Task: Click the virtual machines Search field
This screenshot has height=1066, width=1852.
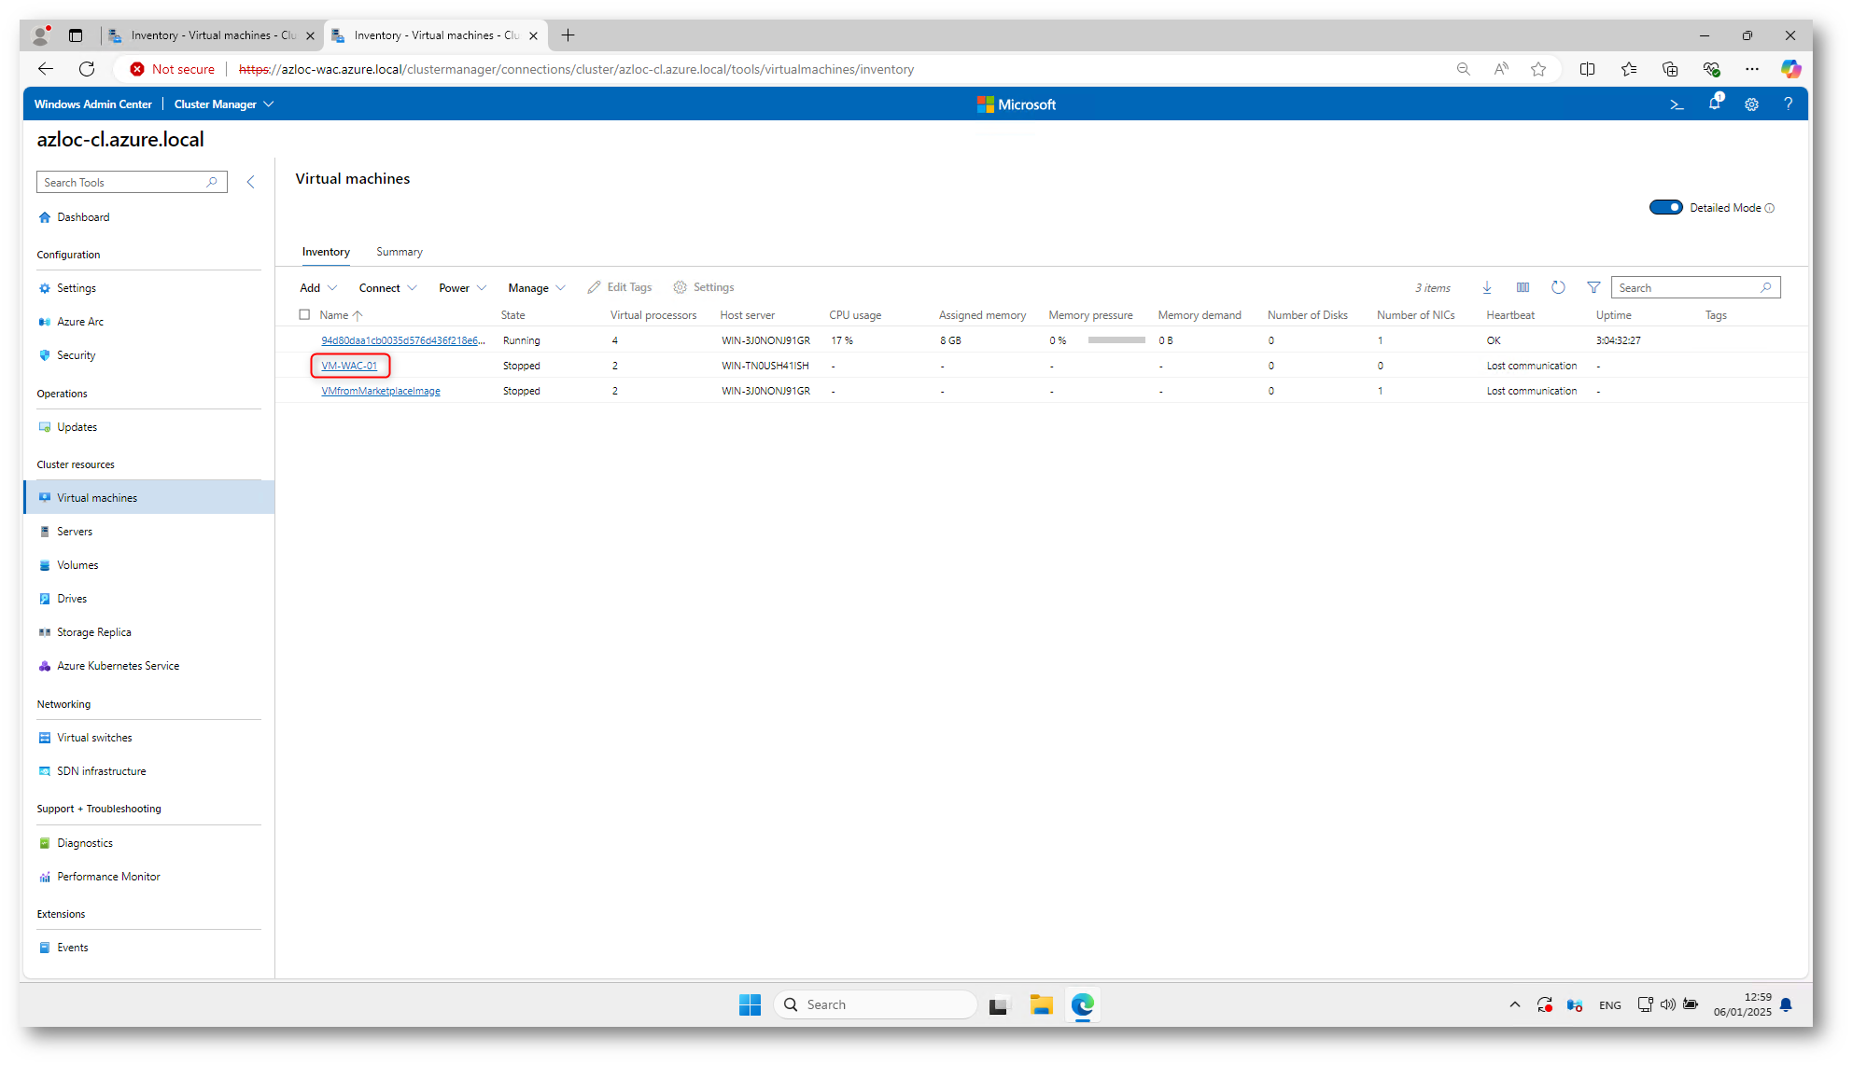Action: click(1686, 287)
